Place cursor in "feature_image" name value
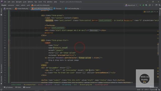This screenshot has height=91, width=161. [x=60, y=48]
